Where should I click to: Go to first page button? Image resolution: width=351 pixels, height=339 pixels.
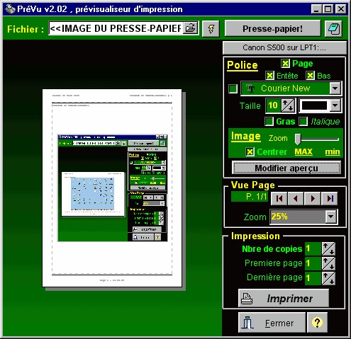pyautogui.click(x=279, y=198)
